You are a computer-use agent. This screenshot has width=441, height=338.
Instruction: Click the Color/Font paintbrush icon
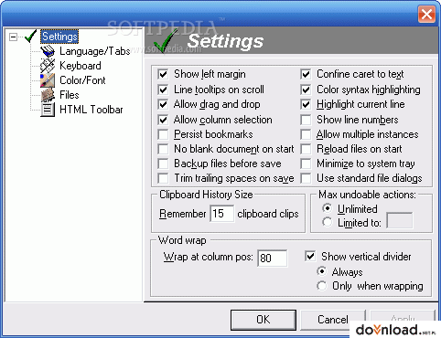pos(48,80)
